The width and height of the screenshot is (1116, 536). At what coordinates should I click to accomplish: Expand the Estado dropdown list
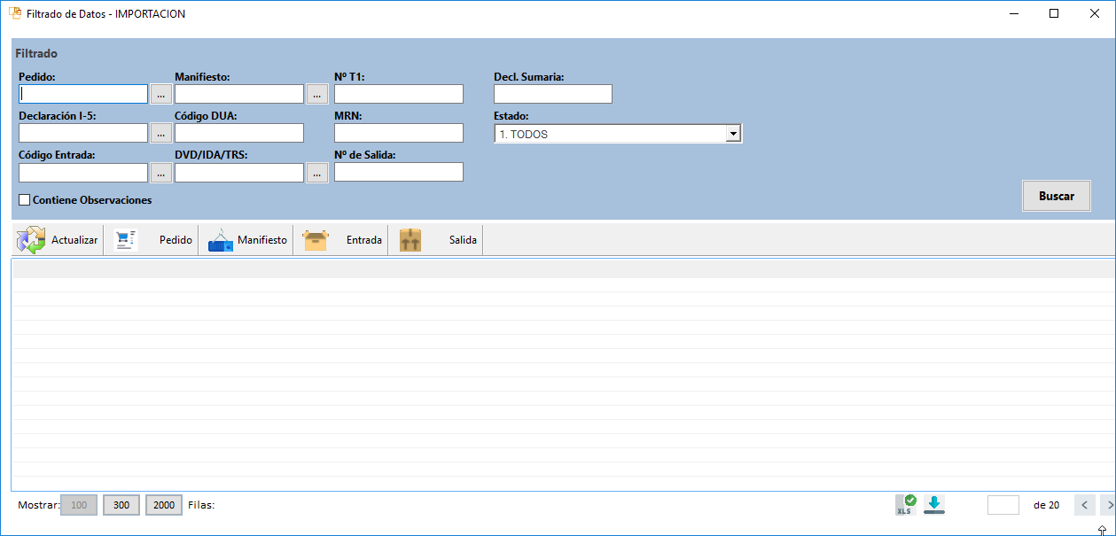point(733,134)
